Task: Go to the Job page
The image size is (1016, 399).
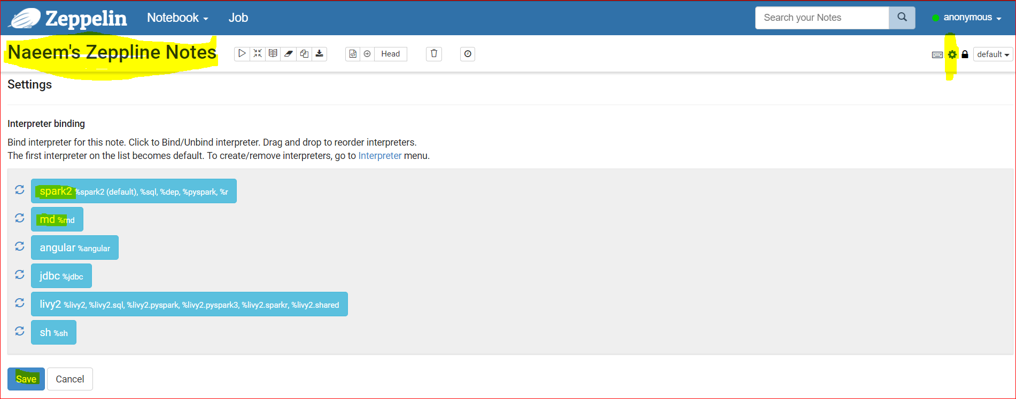Action: pyautogui.click(x=238, y=18)
